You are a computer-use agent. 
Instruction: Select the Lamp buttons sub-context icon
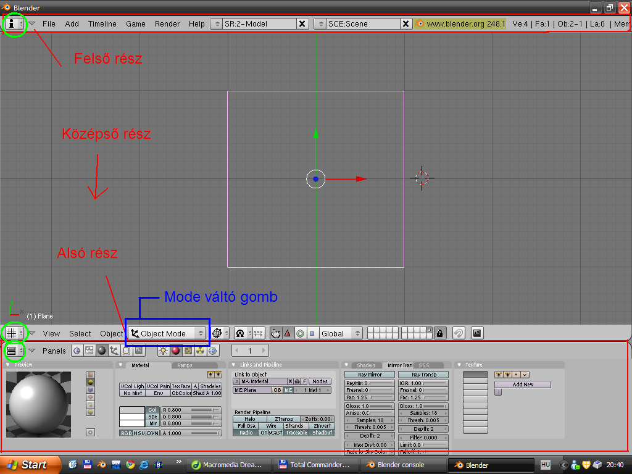coord(164,351)
